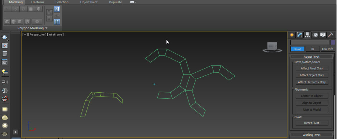Click the red movie camera icon
Viewport: 337px width, 139px height.
click(x=5, y=99)
